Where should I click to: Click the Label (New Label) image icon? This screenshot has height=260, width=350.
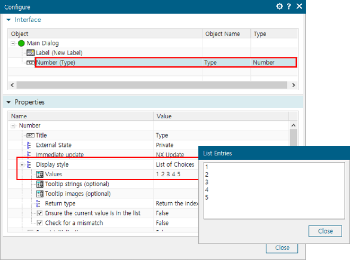pos(30,53)
